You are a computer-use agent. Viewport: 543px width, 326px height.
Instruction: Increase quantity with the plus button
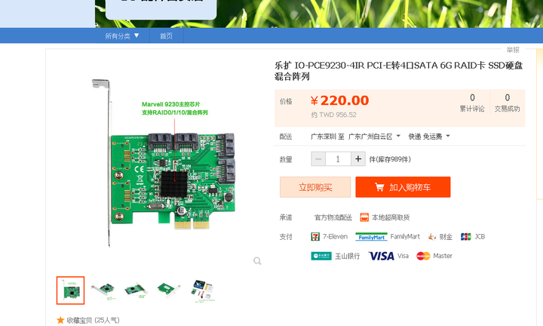pyautogui.click(x=358, y=159)
